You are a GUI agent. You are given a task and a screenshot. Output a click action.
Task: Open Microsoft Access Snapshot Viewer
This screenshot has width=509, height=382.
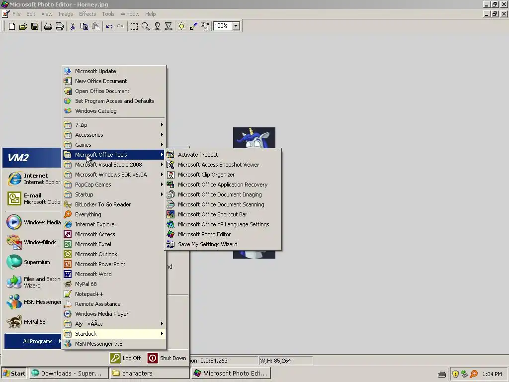(x=223, y=165)
